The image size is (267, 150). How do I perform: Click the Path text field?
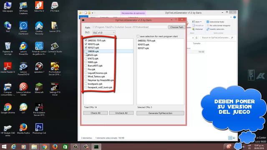click(x=130, y=27)
